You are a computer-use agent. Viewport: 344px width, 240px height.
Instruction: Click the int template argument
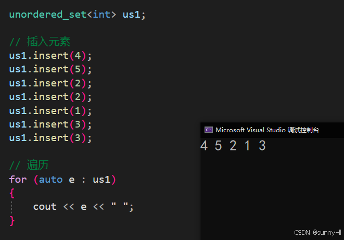[x=101, y=14]
